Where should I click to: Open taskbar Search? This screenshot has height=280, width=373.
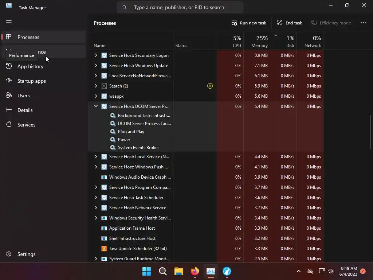click(x=163, y=271)
